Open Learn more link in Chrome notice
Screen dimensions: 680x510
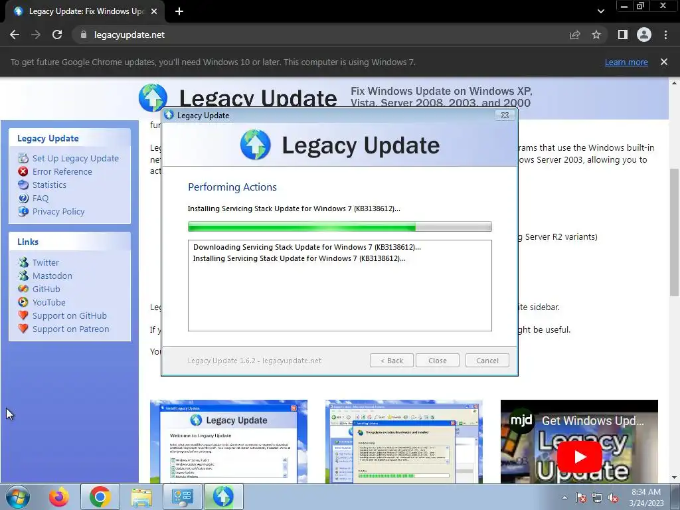(x=626, y=62)
